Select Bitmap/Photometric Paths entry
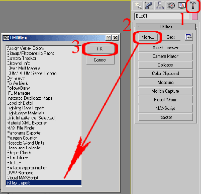Viewport: 201px width, 194px height. coord(44,53)
